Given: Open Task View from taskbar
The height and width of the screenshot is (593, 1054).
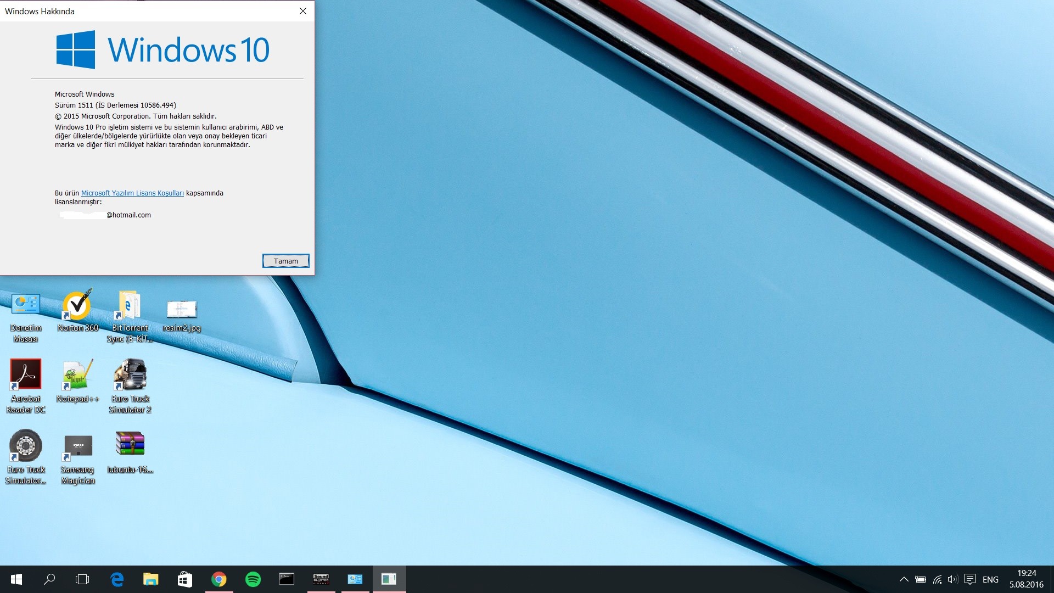Looking at the screenshot, I should pos(82,579).
